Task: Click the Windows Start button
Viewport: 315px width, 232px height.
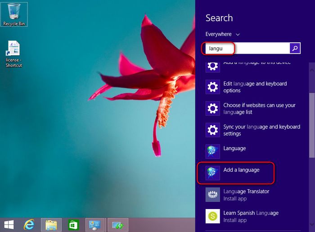Action: [x=9, y=224]
